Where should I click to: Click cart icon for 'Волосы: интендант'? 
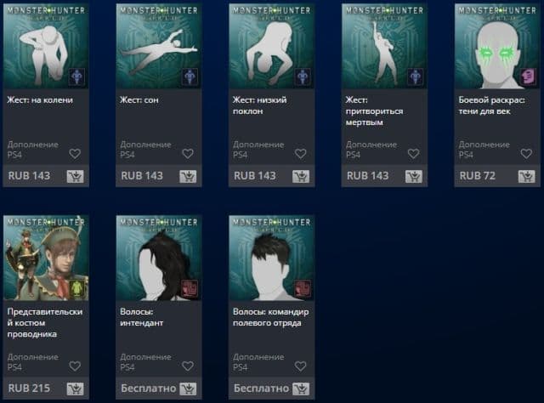pos(188,389)
